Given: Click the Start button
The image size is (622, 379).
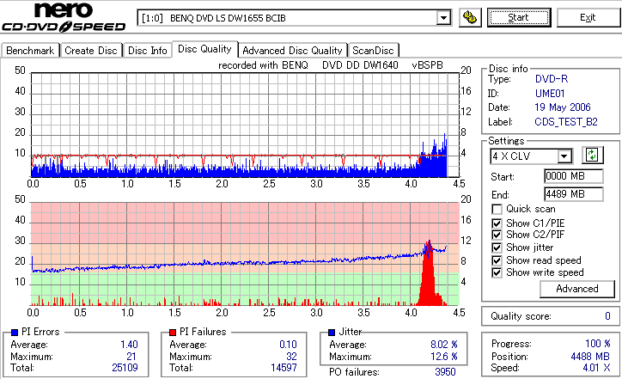Looking at the screenshot, I should pos(519,17).
